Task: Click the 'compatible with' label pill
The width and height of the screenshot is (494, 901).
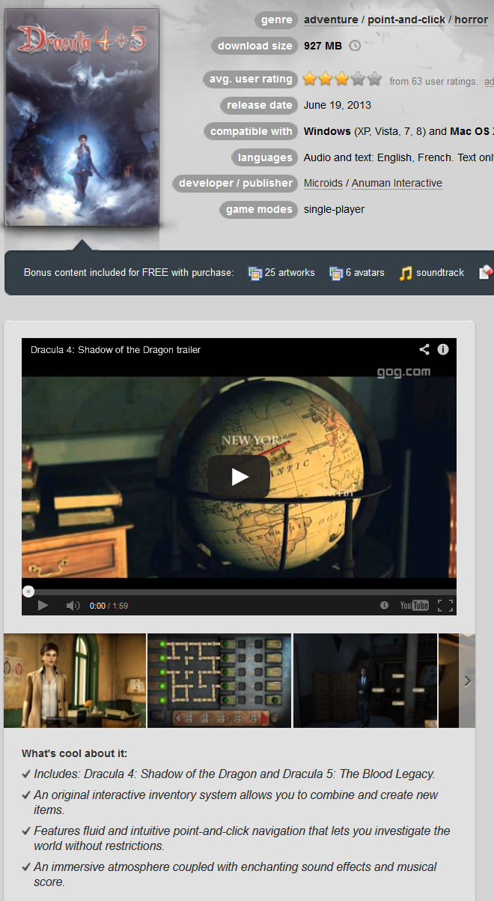Action: [251, 131]
